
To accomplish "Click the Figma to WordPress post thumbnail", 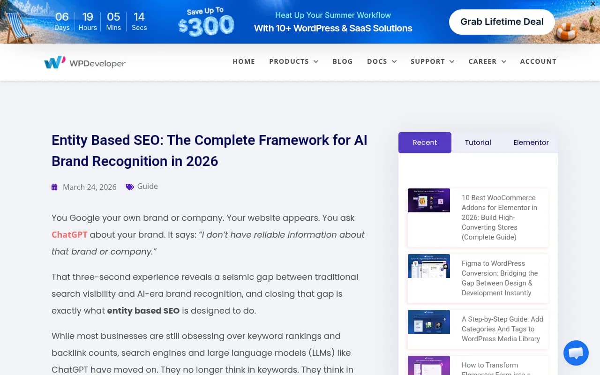I will coord(429,266).
